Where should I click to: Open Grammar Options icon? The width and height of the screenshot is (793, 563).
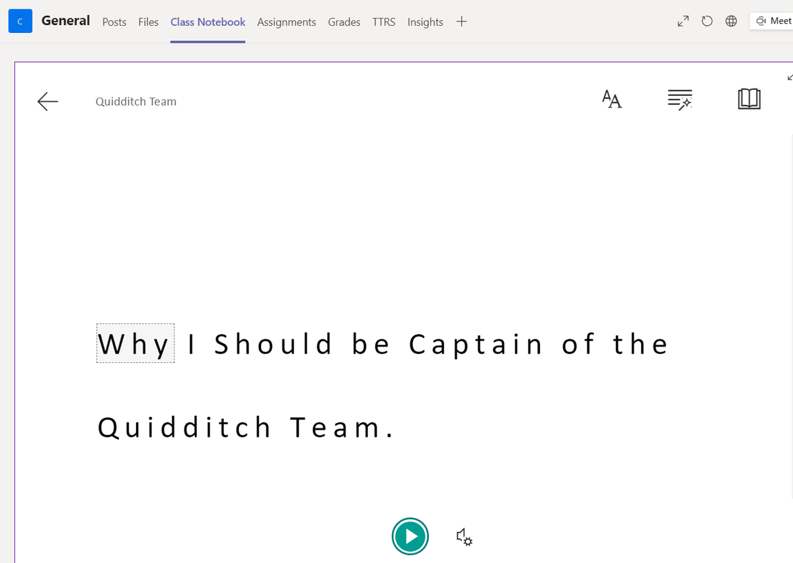pos(680,99)
